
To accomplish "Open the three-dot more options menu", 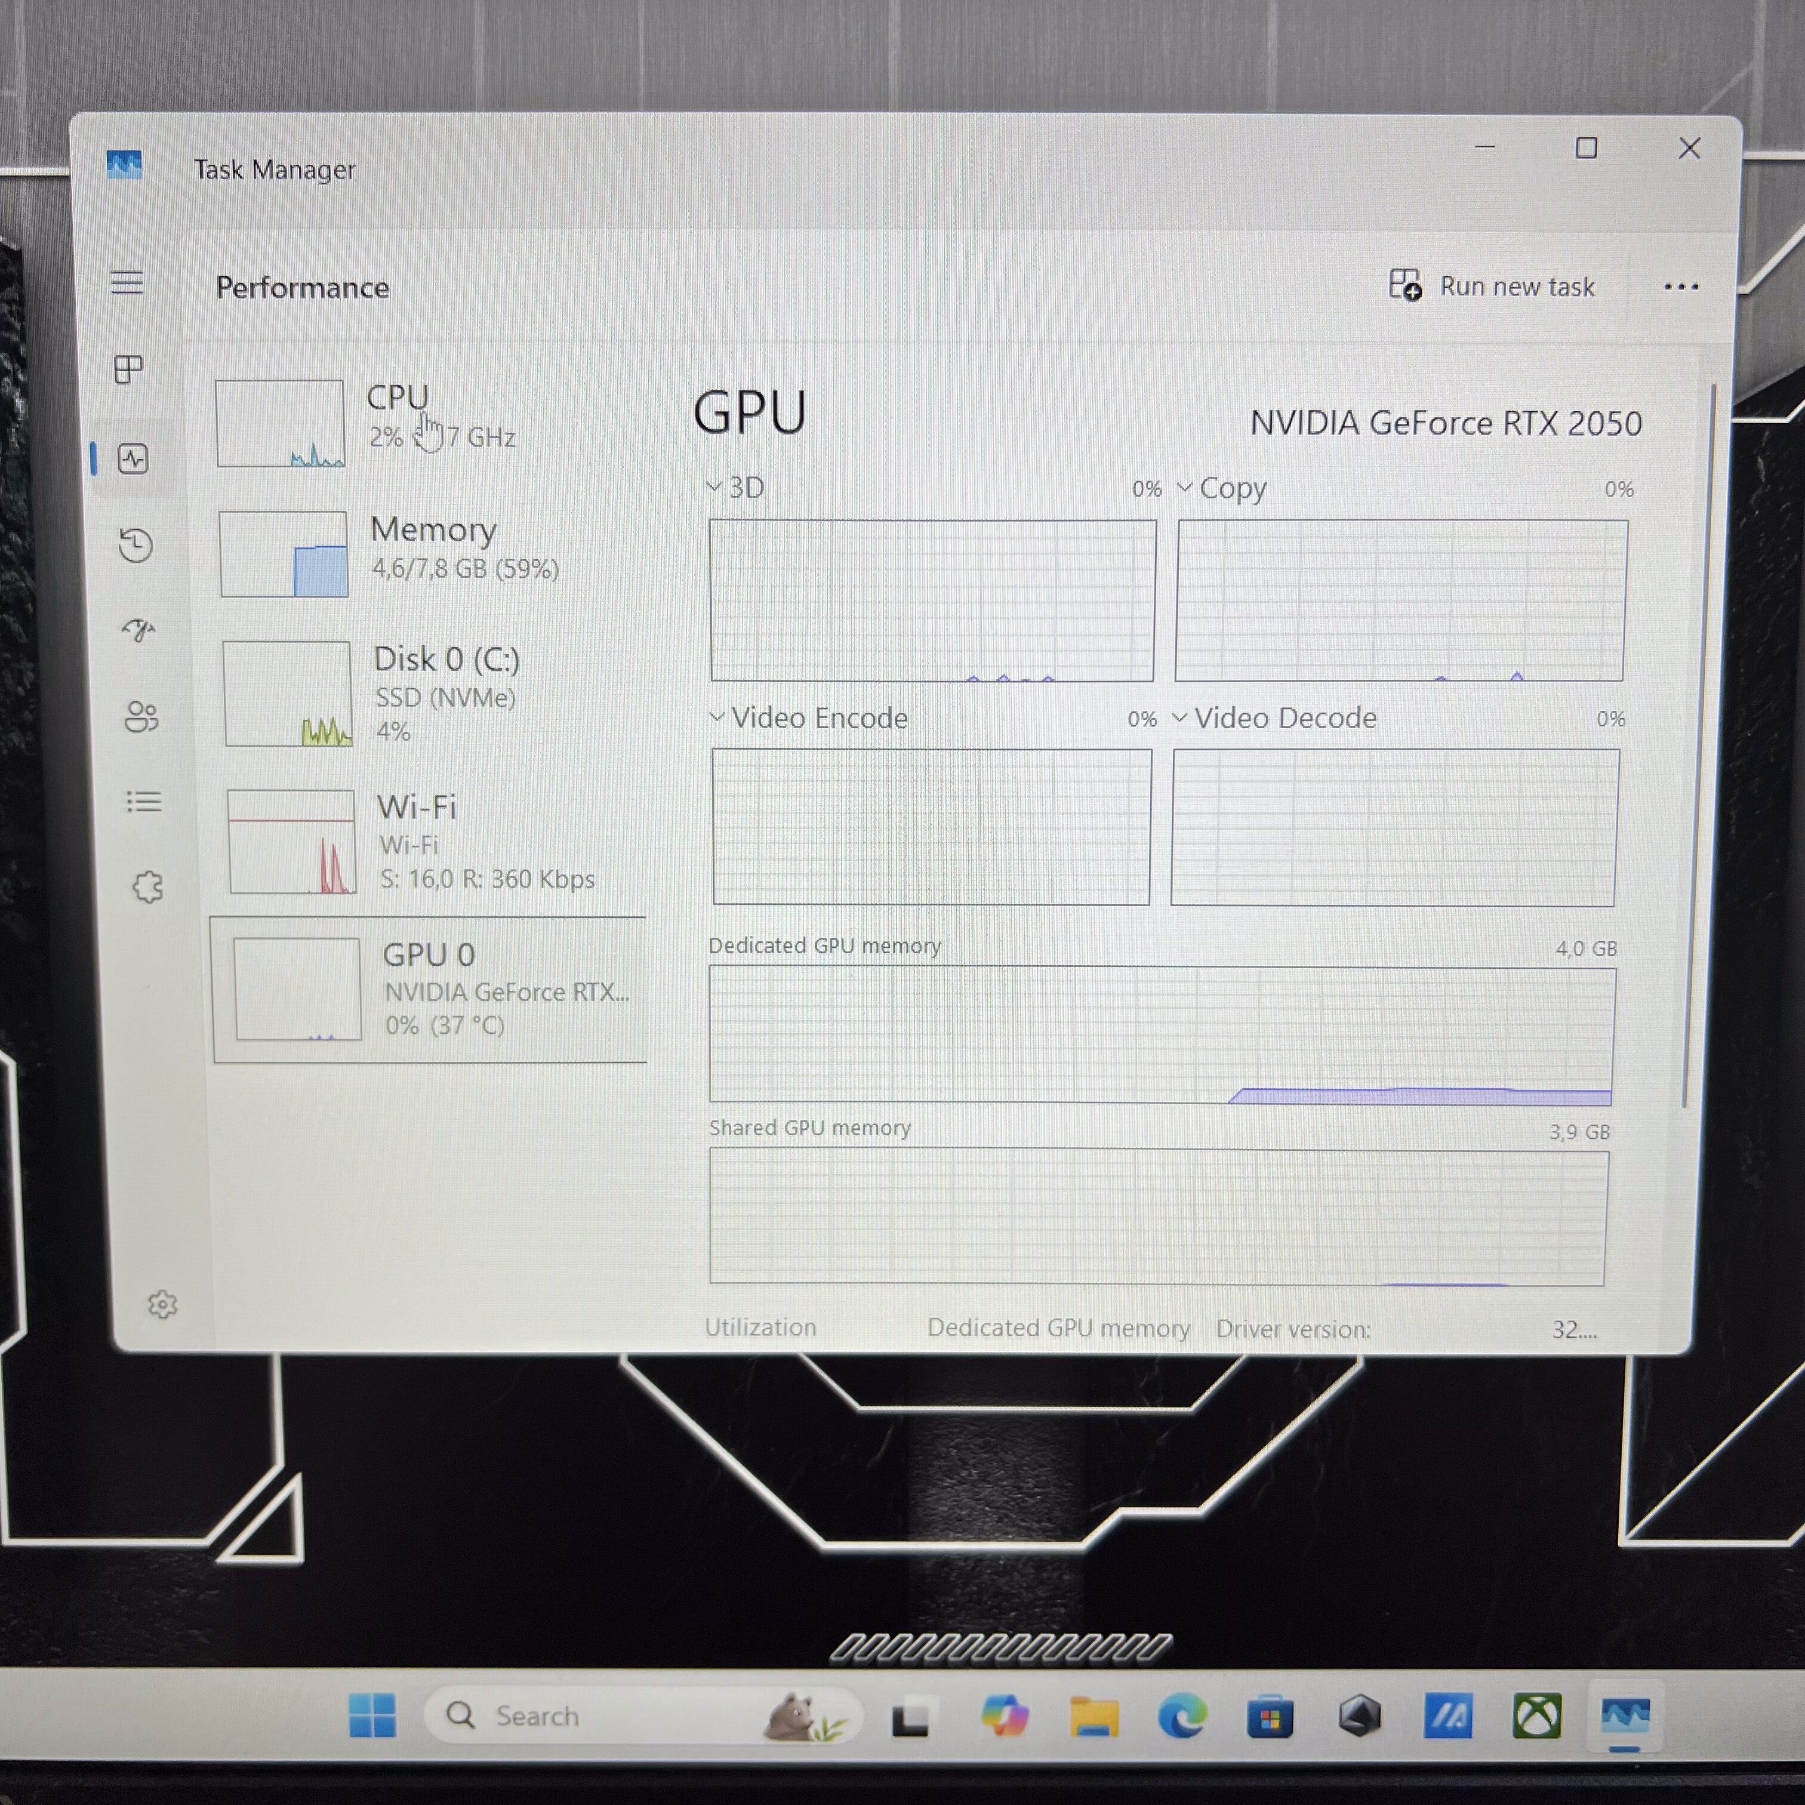I will tap(1681, 287).
